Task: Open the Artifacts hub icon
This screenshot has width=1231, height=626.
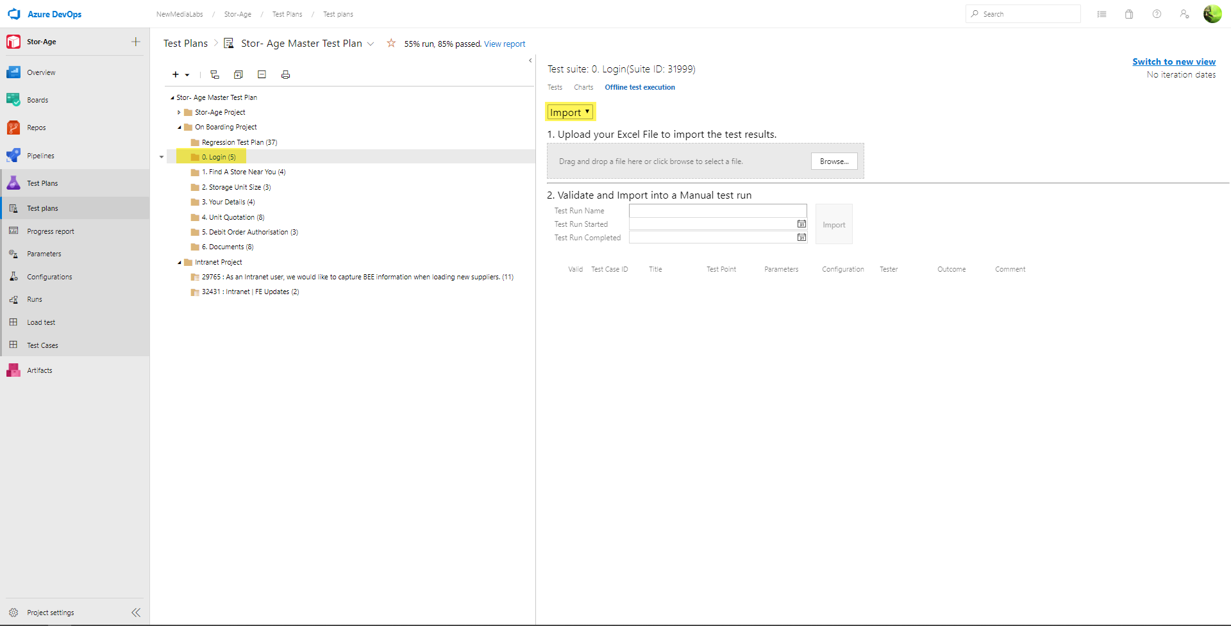Action: (x=13, y=370)
